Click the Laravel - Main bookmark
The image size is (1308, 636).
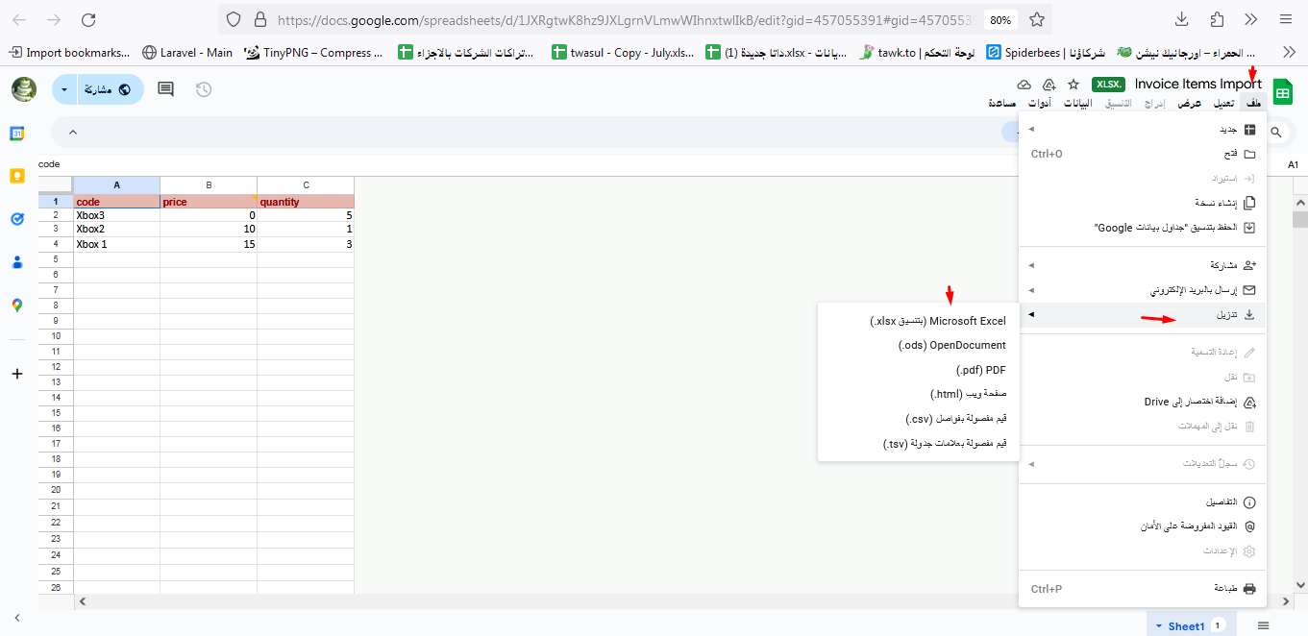click(187, 53)
